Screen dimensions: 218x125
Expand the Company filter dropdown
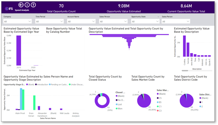pyautogui.click(x=18, y=21)
